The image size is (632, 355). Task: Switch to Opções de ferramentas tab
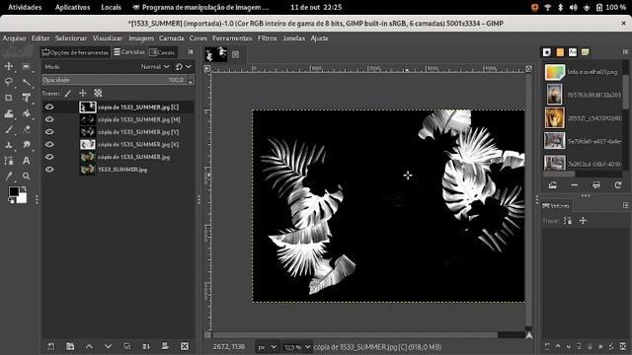tap(75, 52)
